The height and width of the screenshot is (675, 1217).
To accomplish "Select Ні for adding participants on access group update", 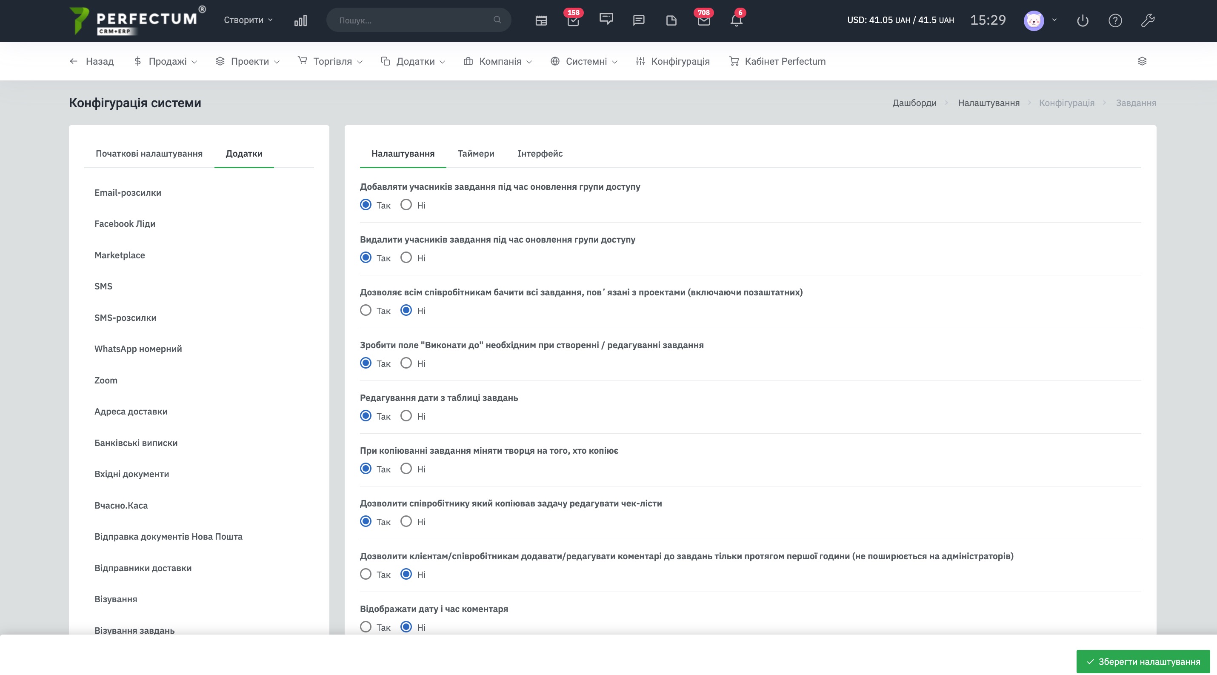I will pyautogui.click(x=406, y=205).
